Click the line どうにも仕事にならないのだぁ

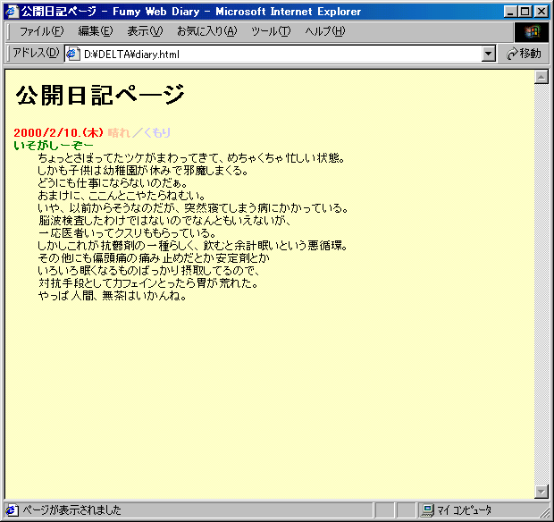113,182
